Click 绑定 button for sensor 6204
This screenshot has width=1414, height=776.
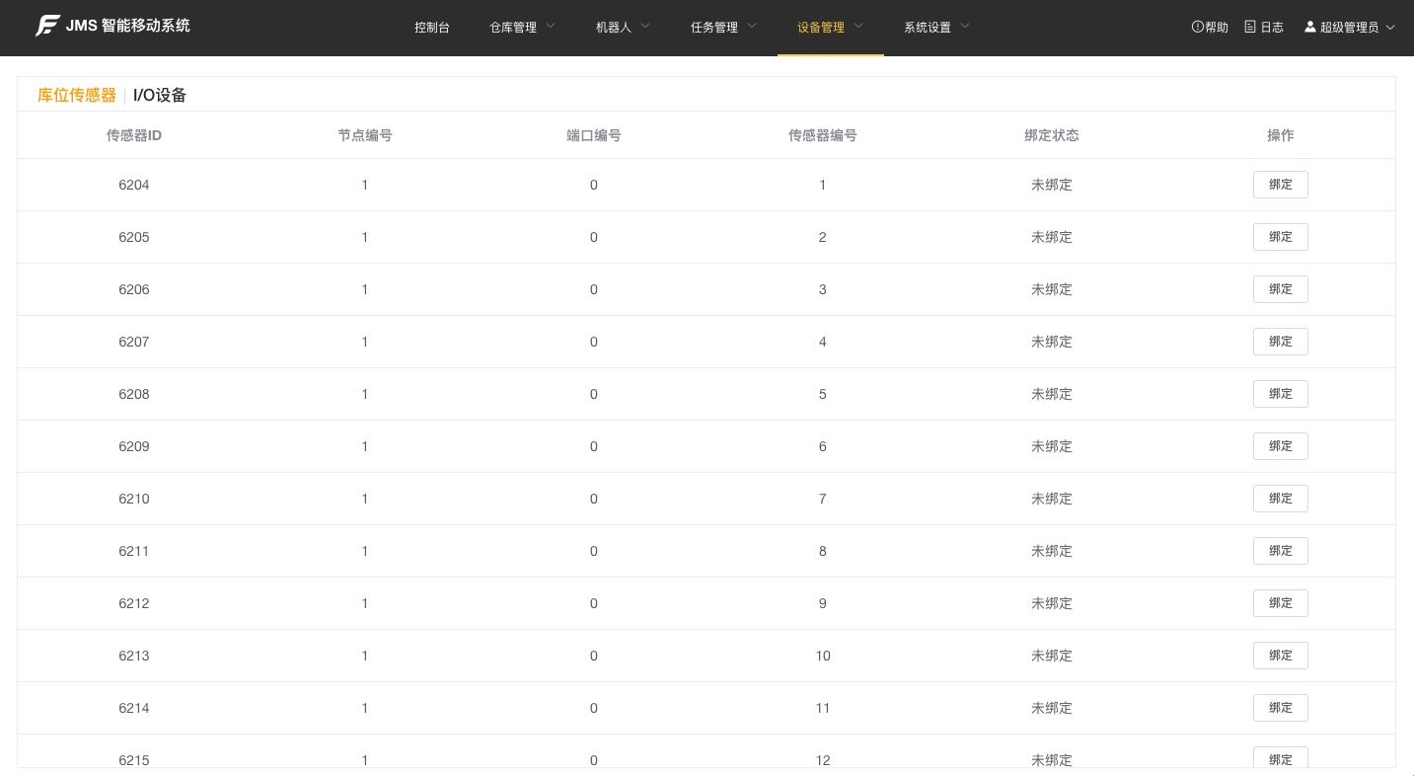1280,185
